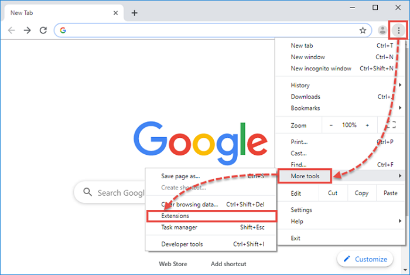Open the More tools menu item
This screenshot has height=275, width=410.
tap(340, 176)
